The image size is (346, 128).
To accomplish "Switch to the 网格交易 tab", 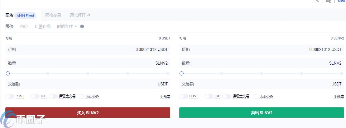I will [x=53, y=15].
